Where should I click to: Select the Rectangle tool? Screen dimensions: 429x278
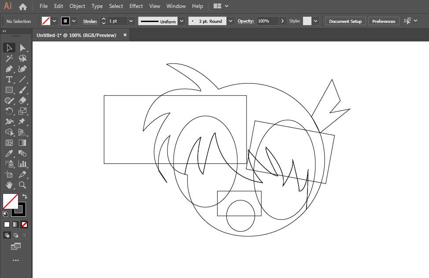click(x=9, y=90)
